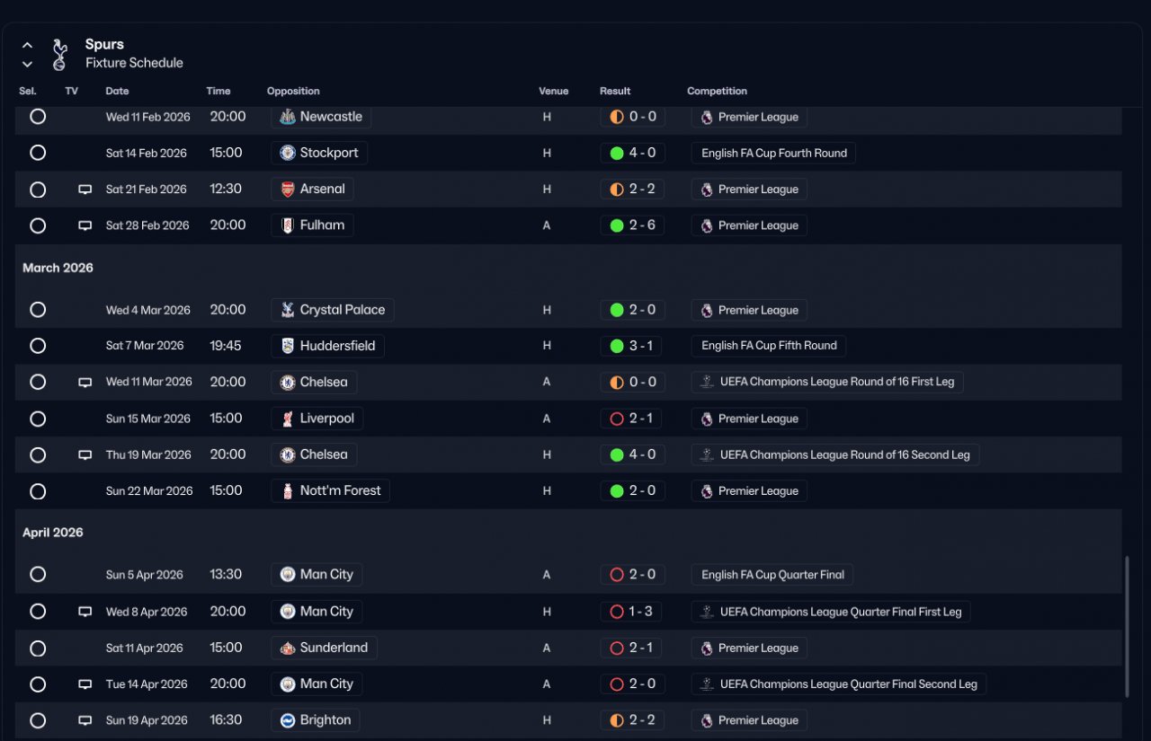
Task: Click the TV icon on the Arsenal fixture row
Action: pyautogui.click(x=85, y=190)
